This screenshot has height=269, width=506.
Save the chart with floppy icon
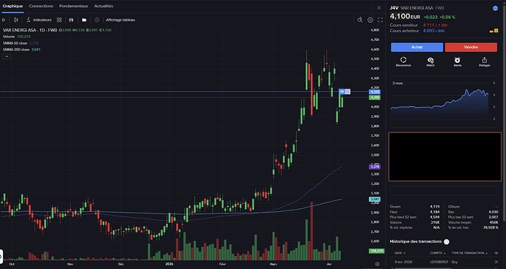coord(71,20)
